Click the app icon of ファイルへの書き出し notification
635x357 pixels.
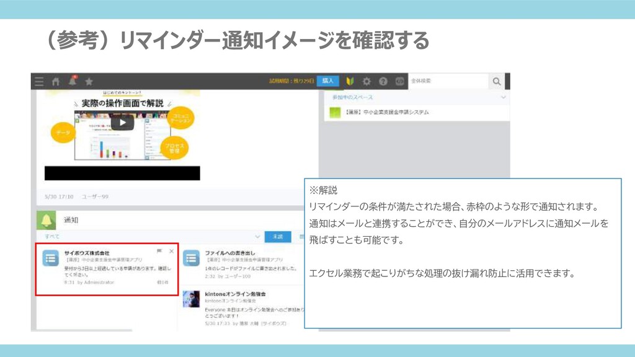pyautogui.click(x=191, y=258)
